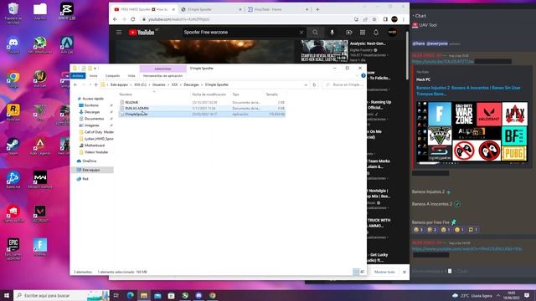
Task: Click Usuarios in the address breadcrumb
Action: [x=158, y=84]
